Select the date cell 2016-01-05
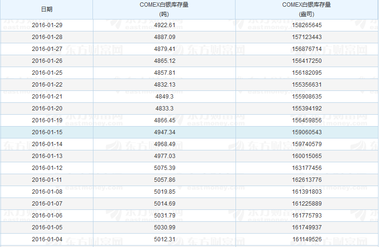The image size is (379, 247). [47, 227]
